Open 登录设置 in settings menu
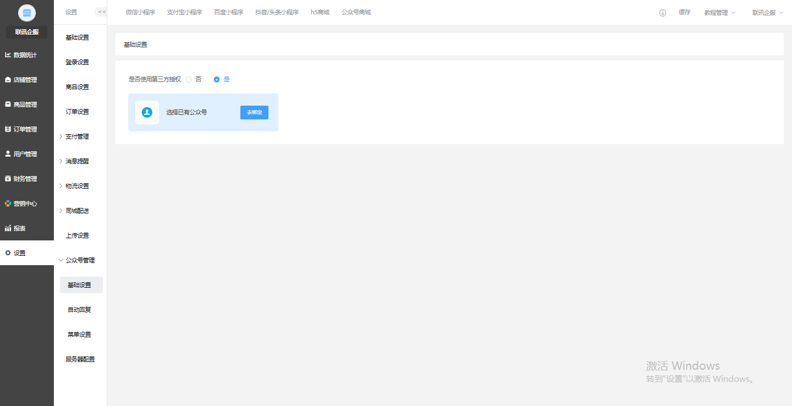Screen dimensions: 792x406 (77, 62)
